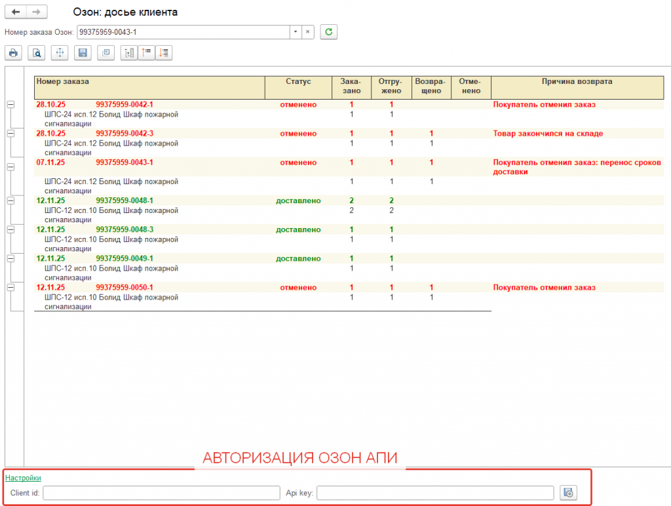The width and height of the screenshot is (671, 506).
Task: Click the 'ШПС-24 исп.12' item under order 99375959-0043-1
Action: tap(111, 186)
